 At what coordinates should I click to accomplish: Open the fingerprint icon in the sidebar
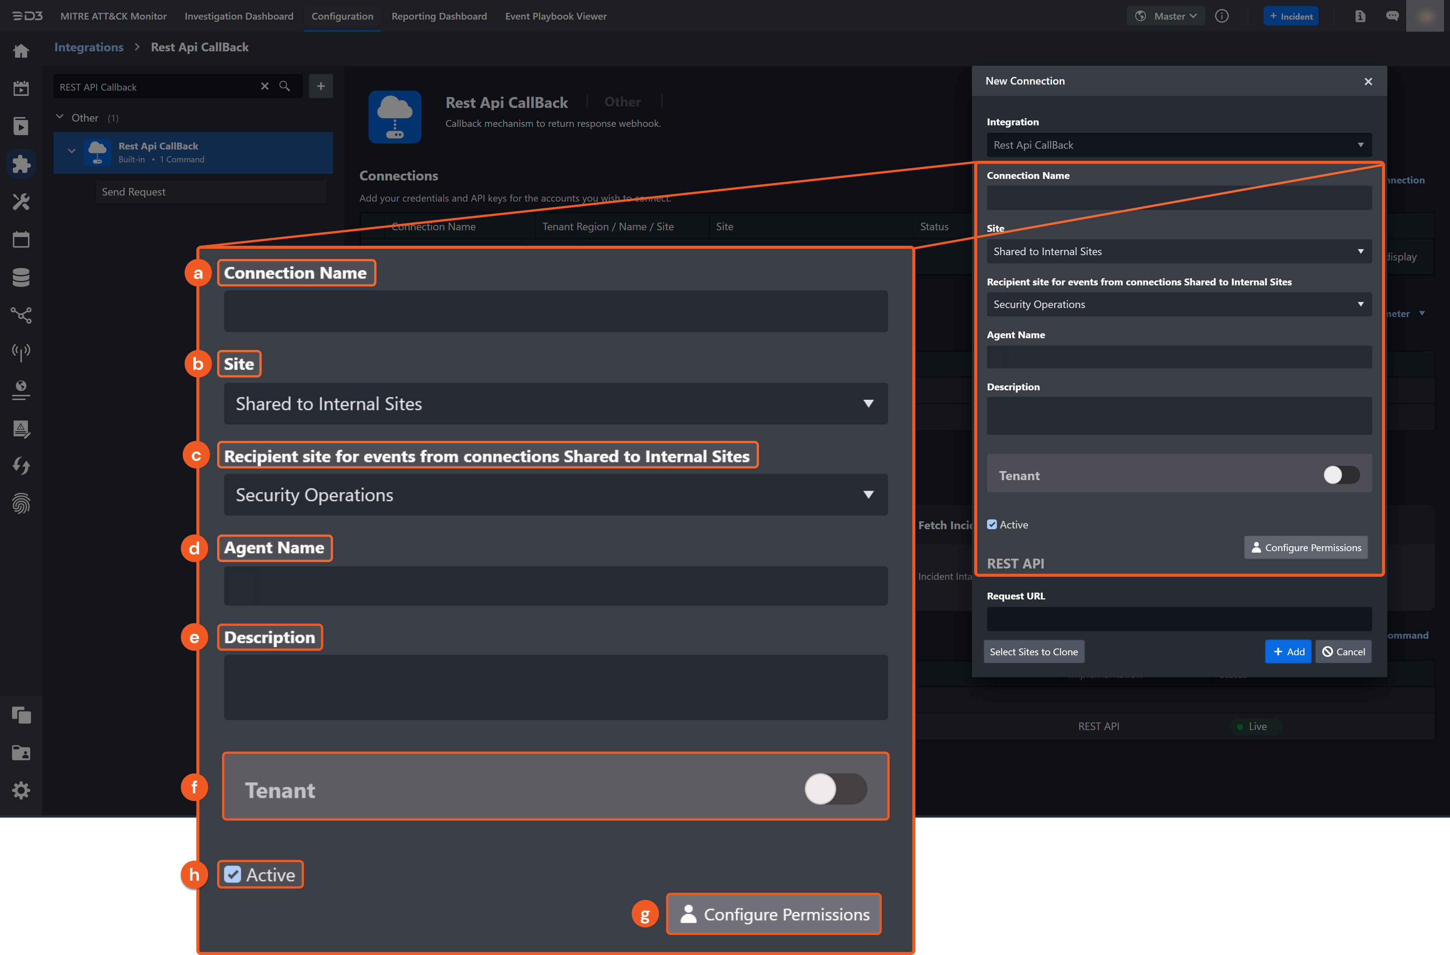tap(21, 504)
